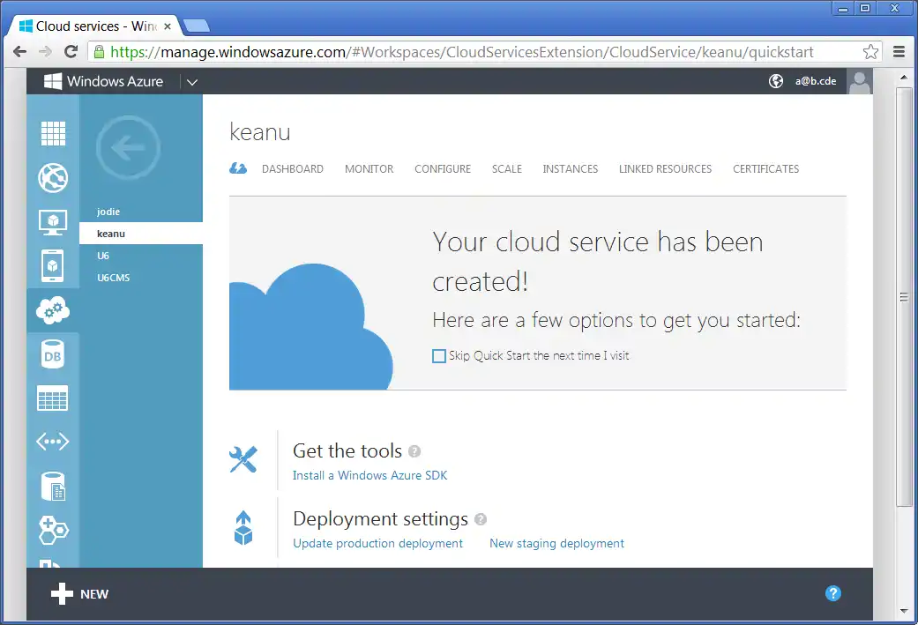Switch to the LINKED RESOURCES tab

pyautogui.click(x=666, y=169)
